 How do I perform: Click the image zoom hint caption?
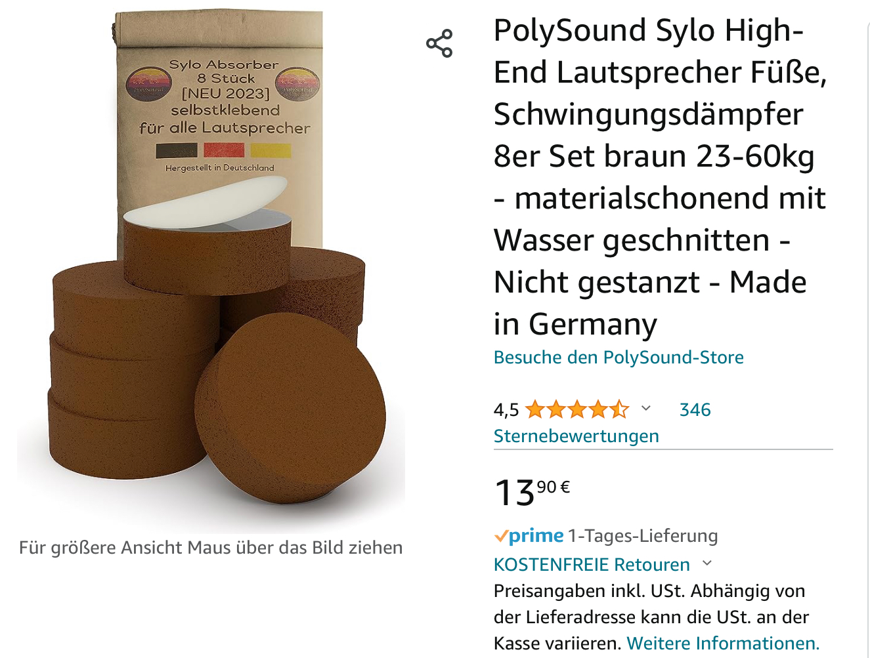coord(211,548)
